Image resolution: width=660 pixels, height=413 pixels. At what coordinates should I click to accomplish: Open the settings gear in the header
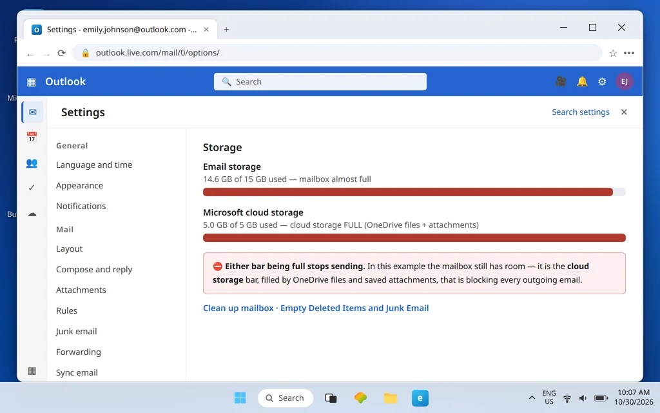point(603,82)
